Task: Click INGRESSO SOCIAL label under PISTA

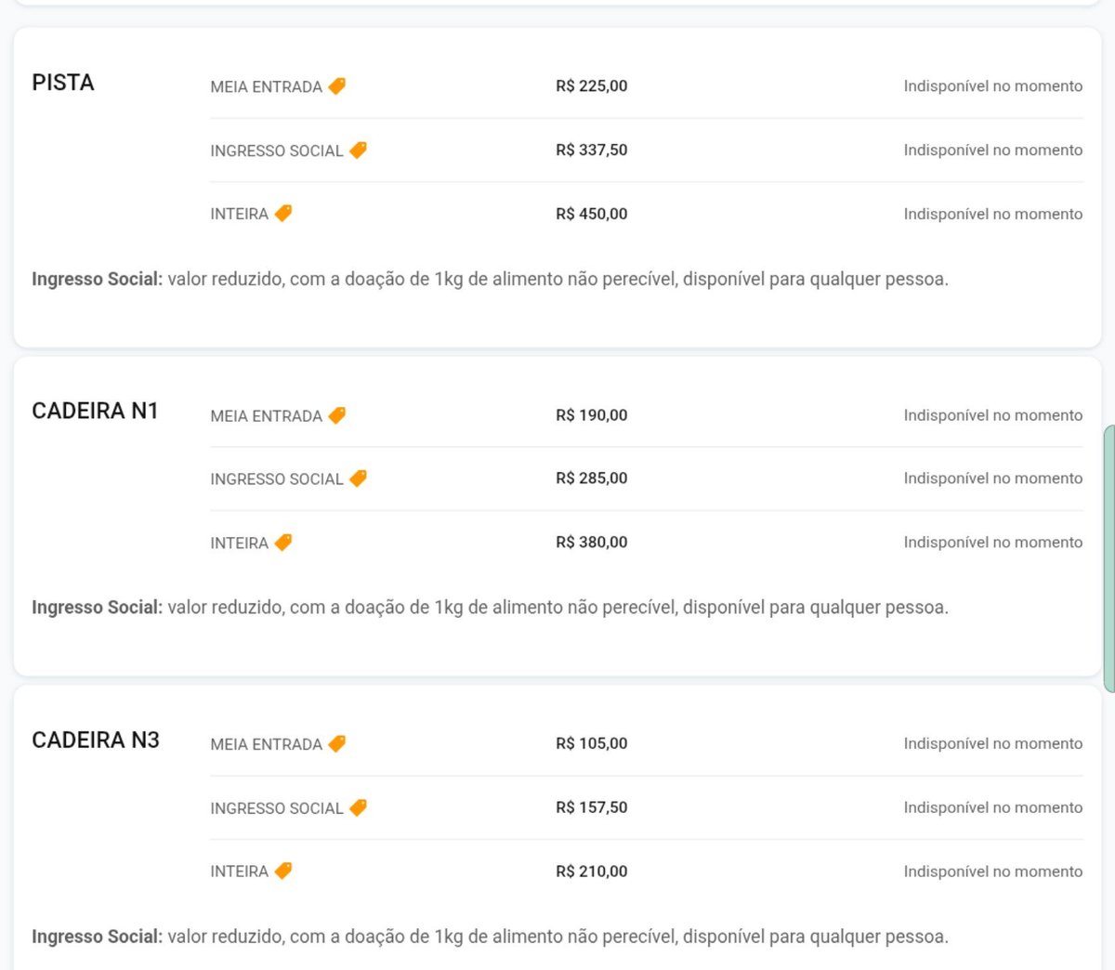Action: (277, 151)
